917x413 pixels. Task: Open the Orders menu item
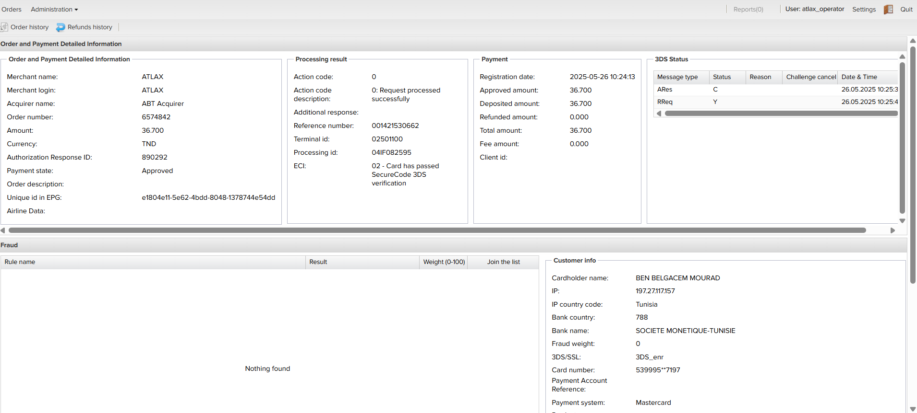pyautogui.click(x=12, y=10)
